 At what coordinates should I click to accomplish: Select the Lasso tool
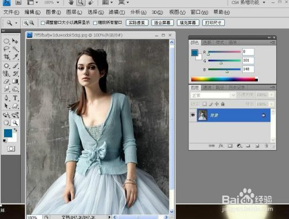click(6, 49)
